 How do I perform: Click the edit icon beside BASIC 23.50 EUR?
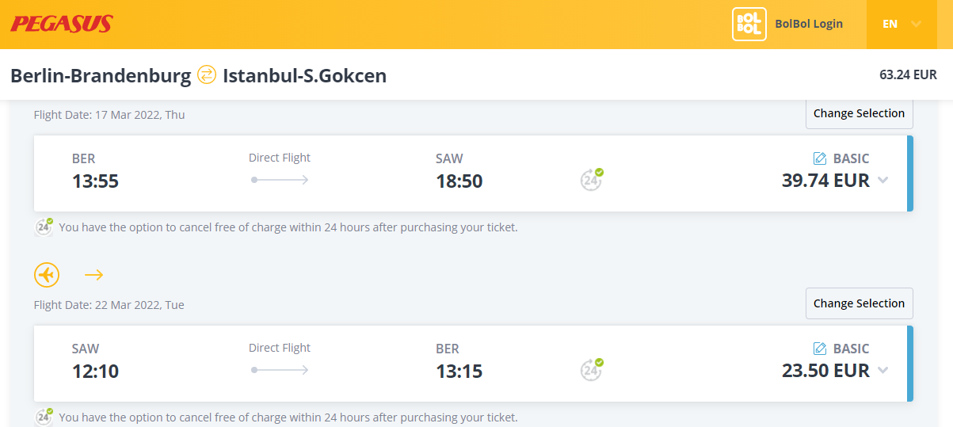(x=820, y=349)
